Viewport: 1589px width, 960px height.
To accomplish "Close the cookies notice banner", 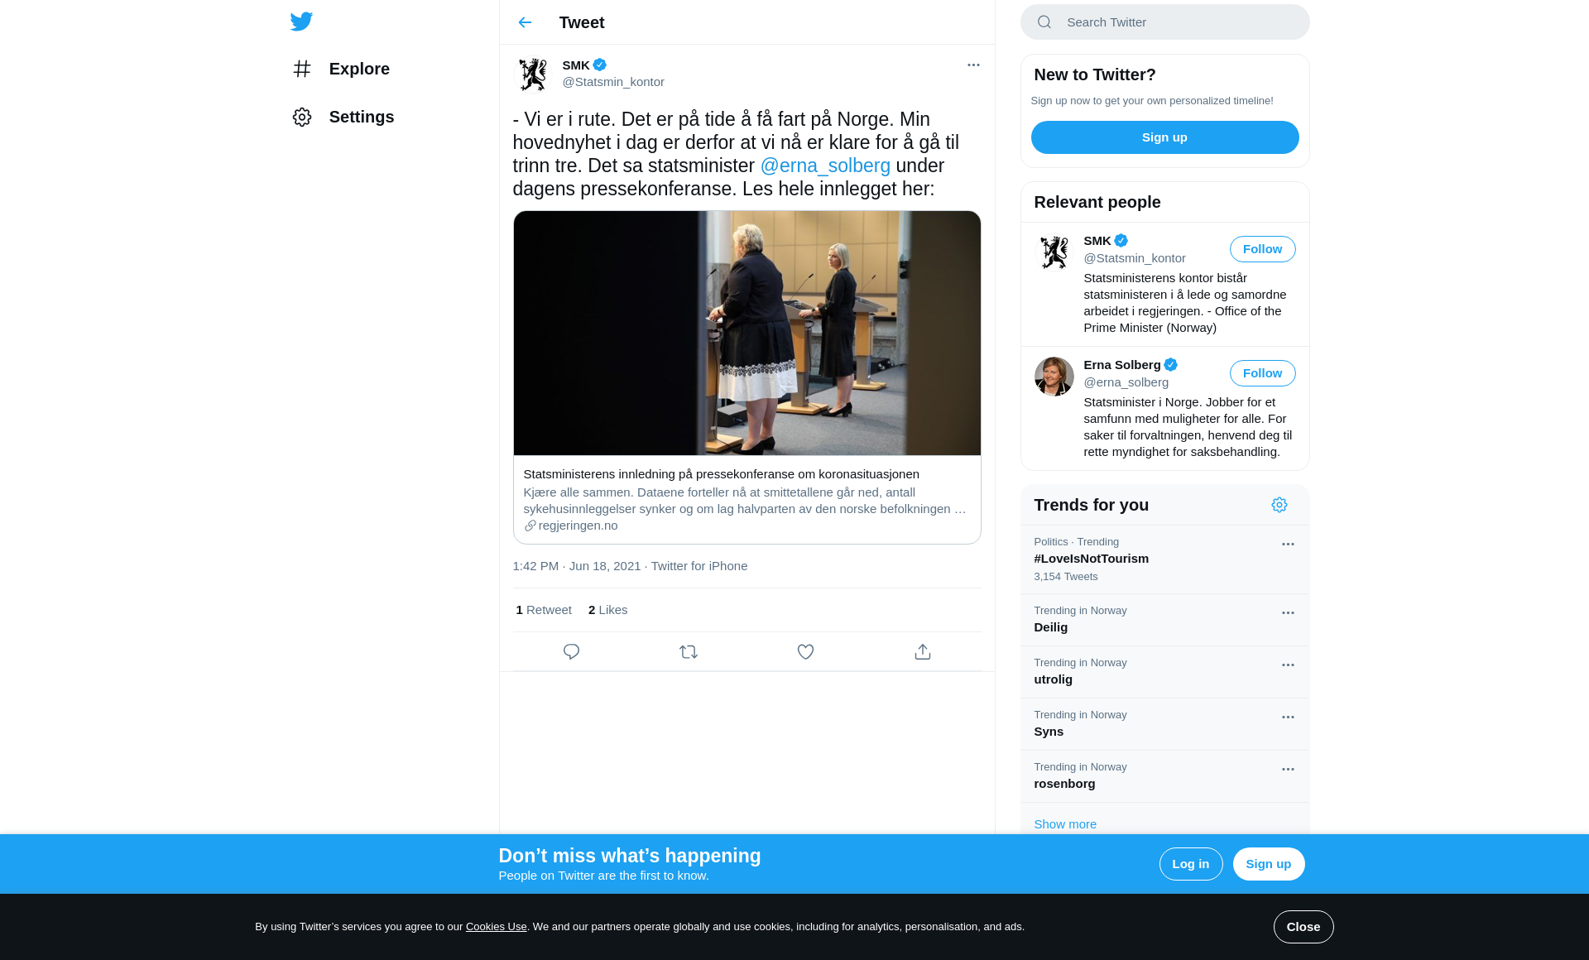I will 1303,927.
